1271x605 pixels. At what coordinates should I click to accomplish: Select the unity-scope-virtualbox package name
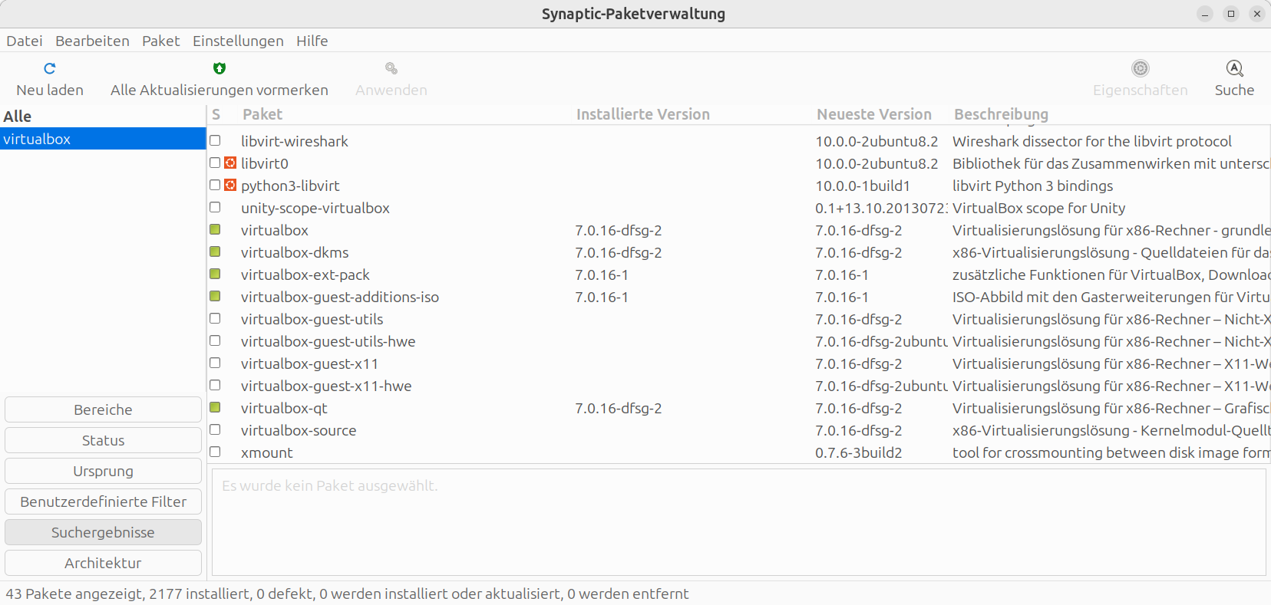[x=315, y=208]
